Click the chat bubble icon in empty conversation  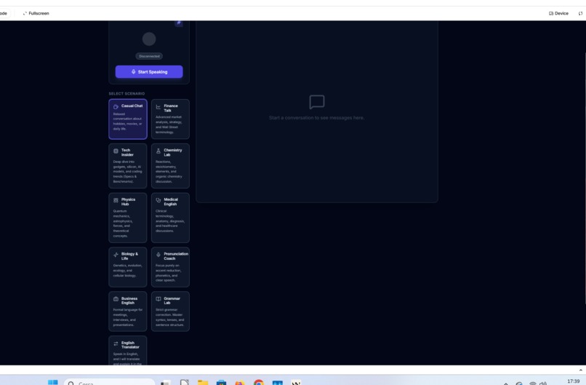tap(317, 102)
